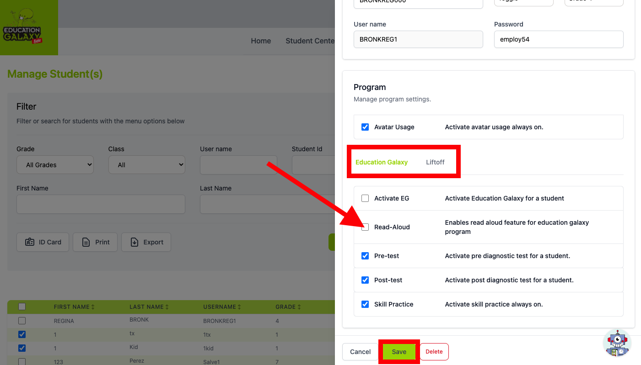Click the Manage Student(s) heading
This screenshot has width=641, height=365.
pyautogui.click(x=55, y=74)
